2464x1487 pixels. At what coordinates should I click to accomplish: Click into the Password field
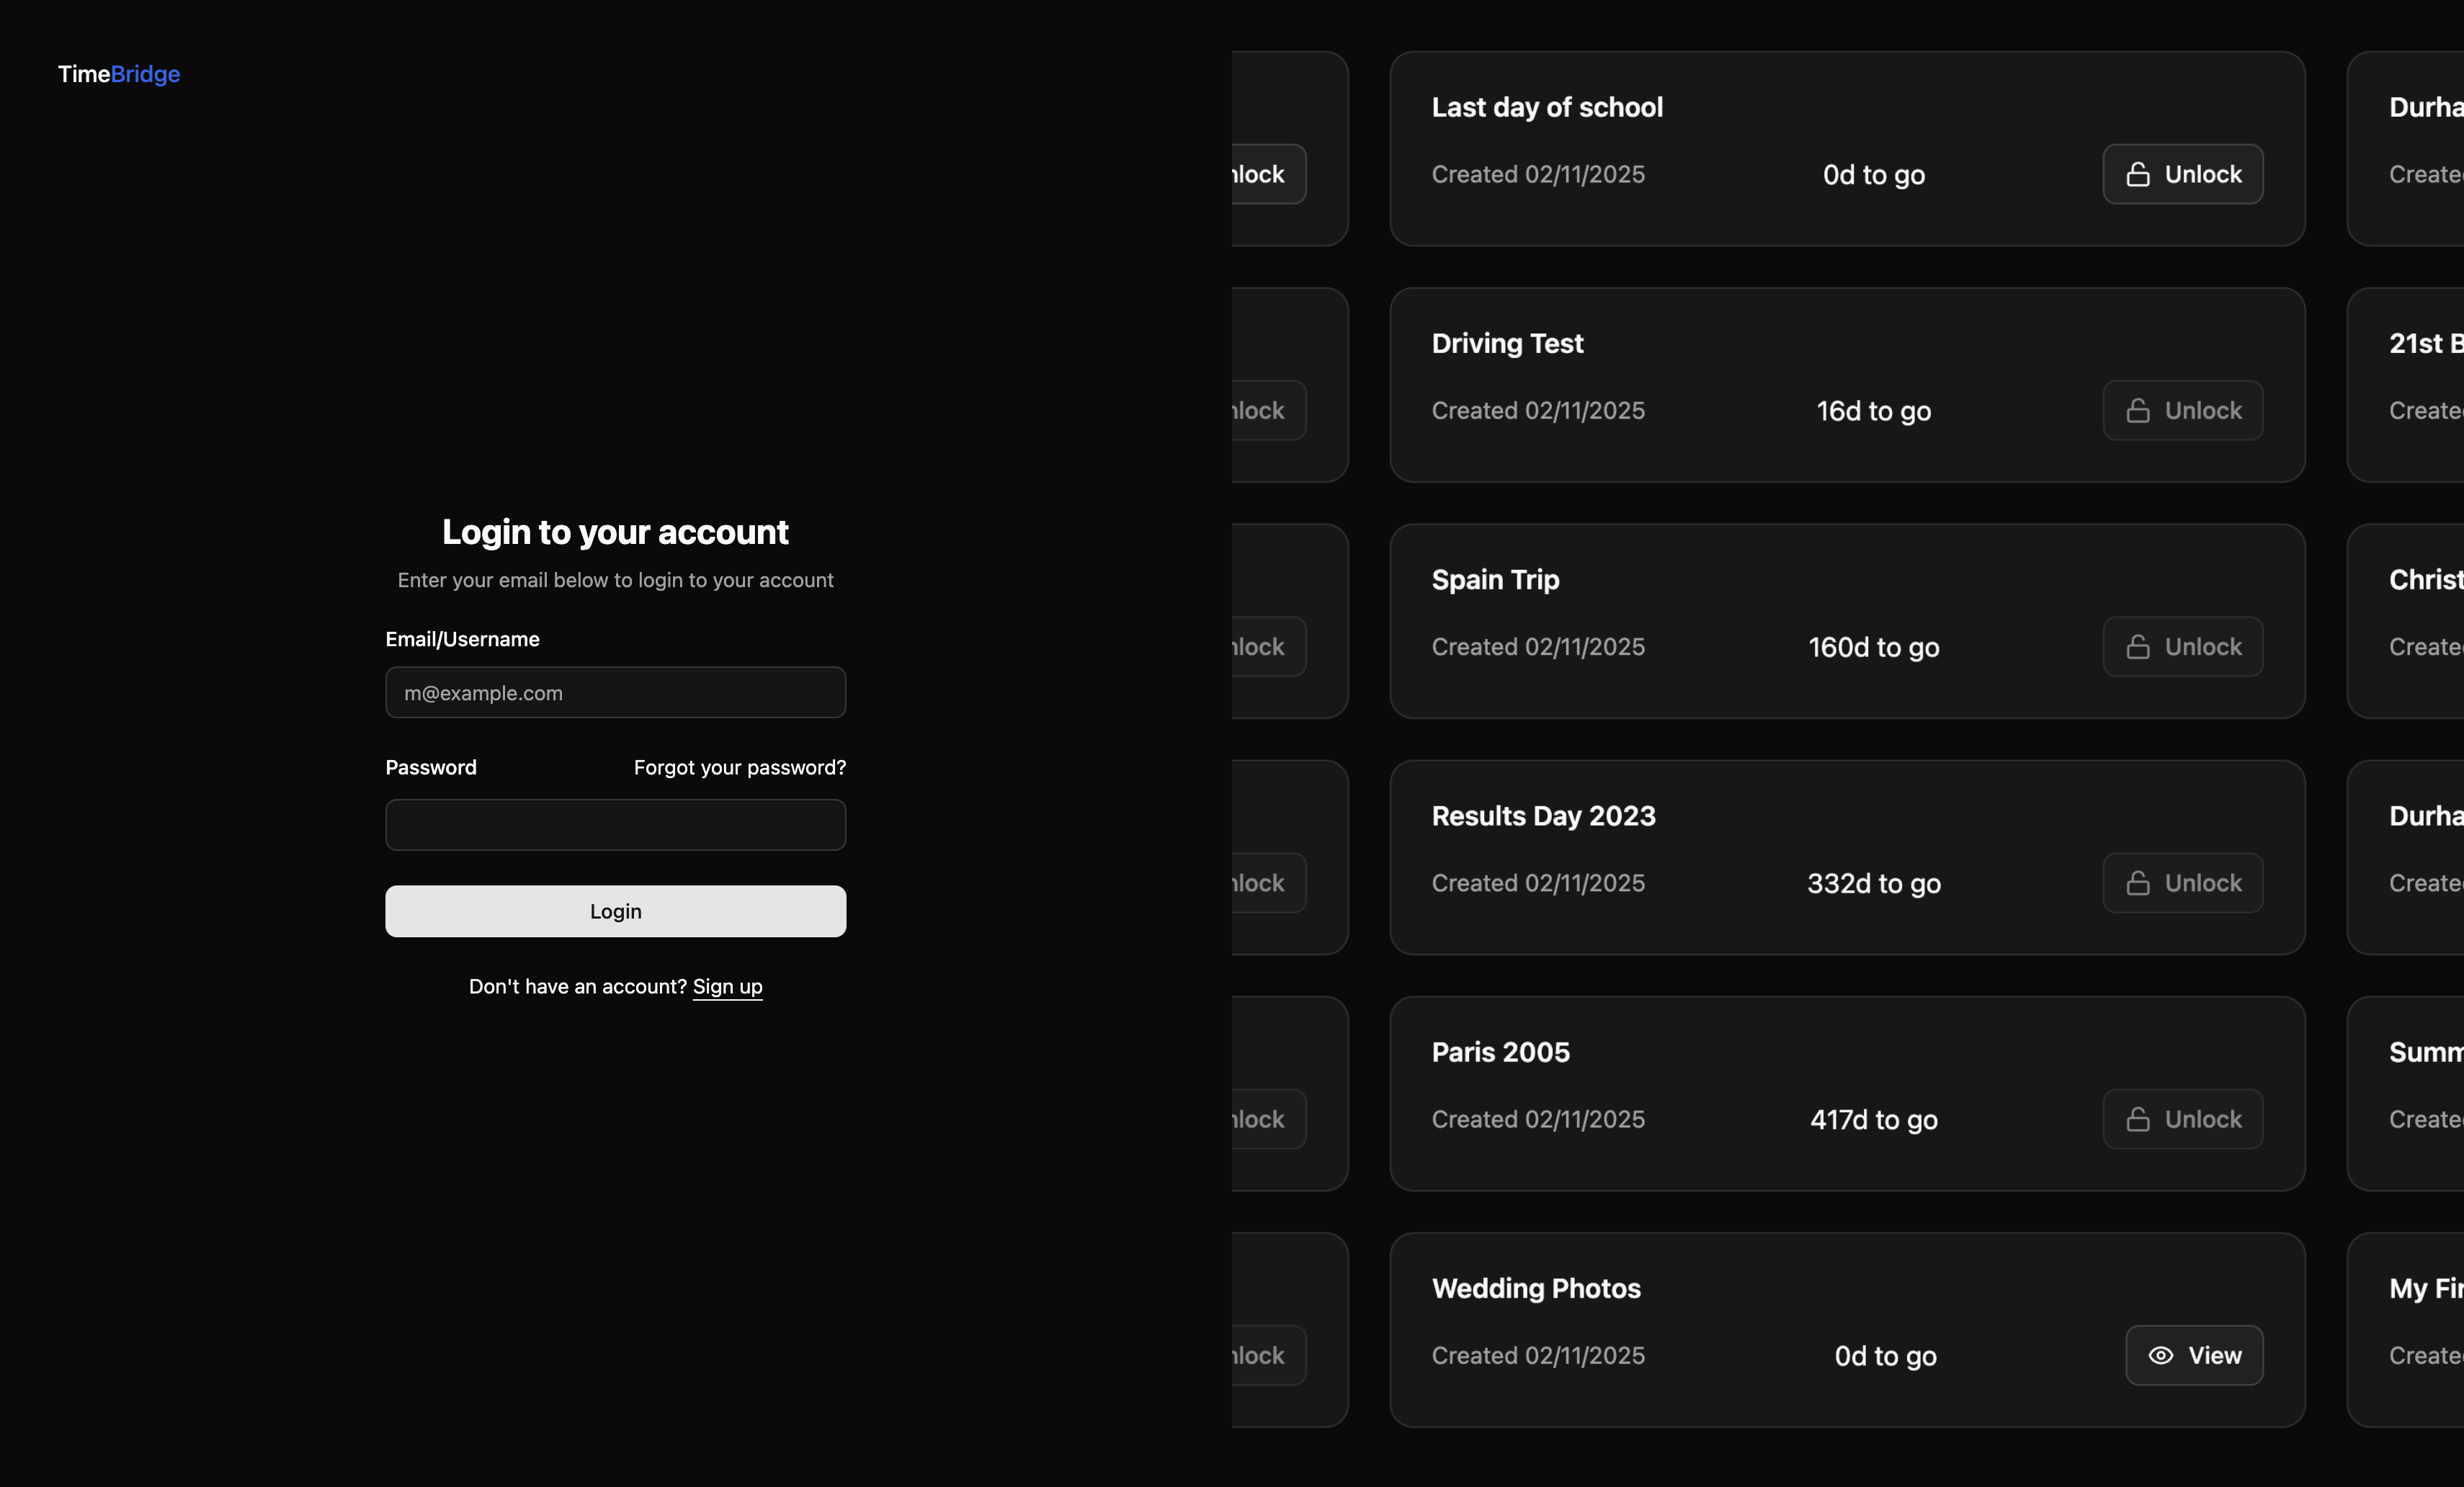pyautogui.click(x=615, y=825)
